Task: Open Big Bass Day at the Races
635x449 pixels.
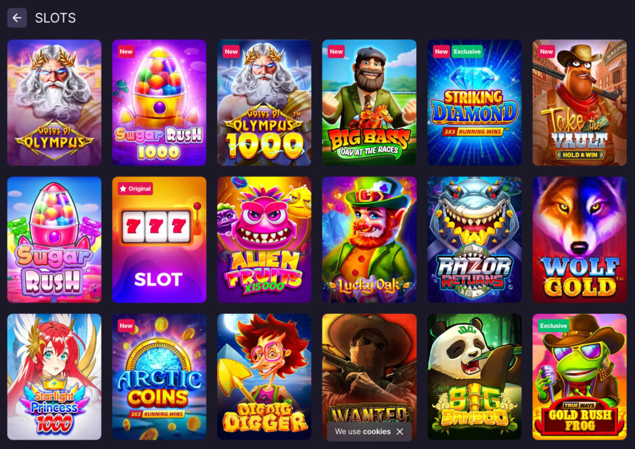Action: (369, 103)
